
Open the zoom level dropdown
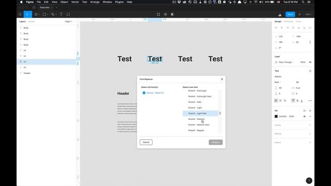pyautogui.click(x=309, y=14)
